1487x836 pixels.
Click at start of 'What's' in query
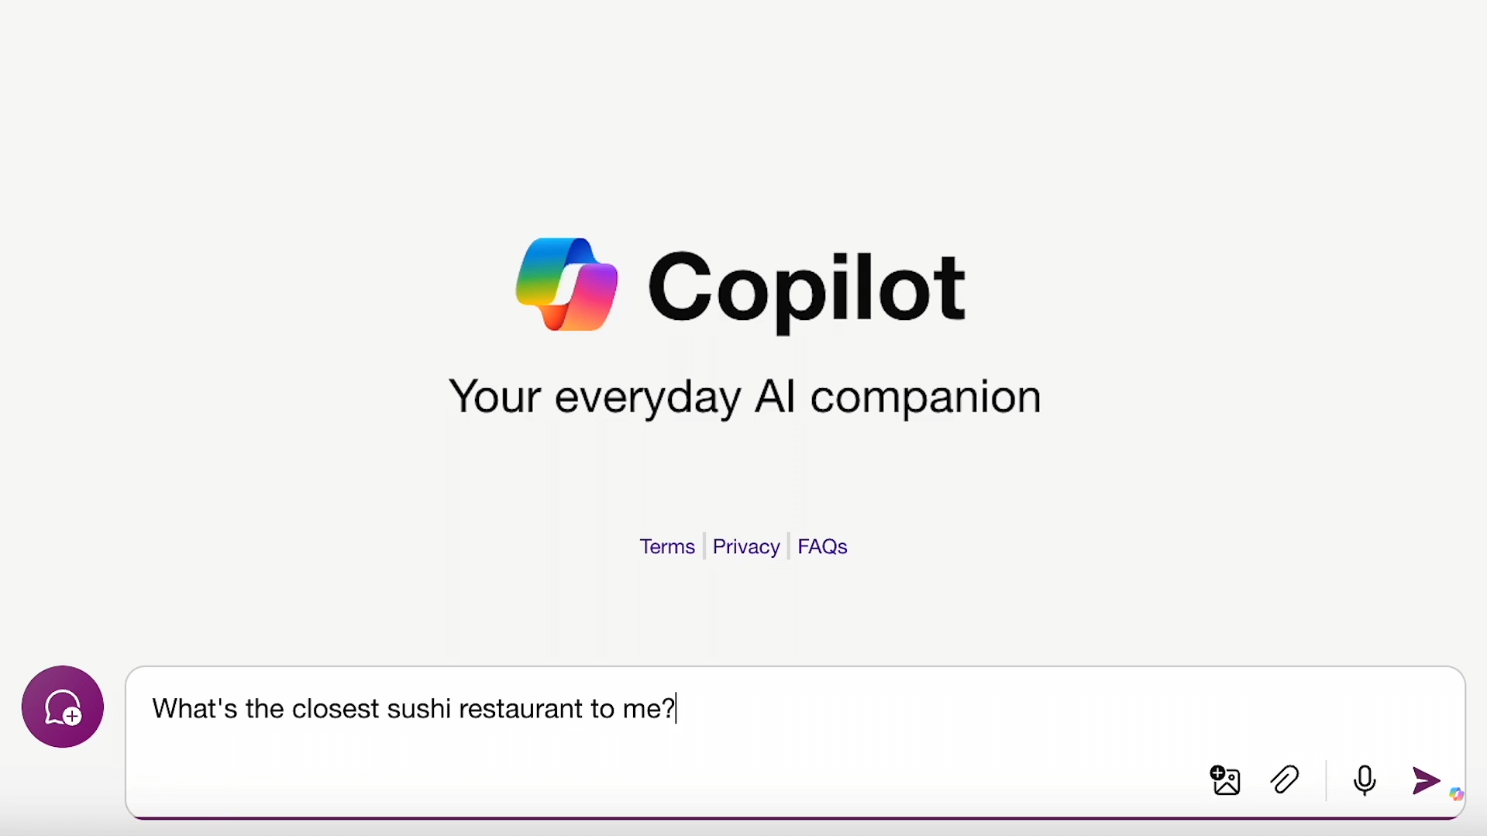click(153, 709)
